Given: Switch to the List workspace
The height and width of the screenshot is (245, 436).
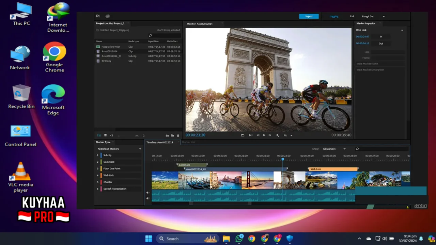Looking at the screenshot, I should coord(352,16).
